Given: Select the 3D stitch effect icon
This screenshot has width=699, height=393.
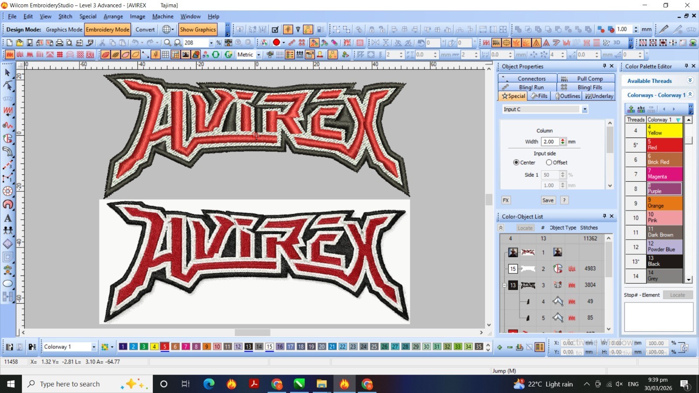Looking at the screenshot, I should tap(616, 42).
